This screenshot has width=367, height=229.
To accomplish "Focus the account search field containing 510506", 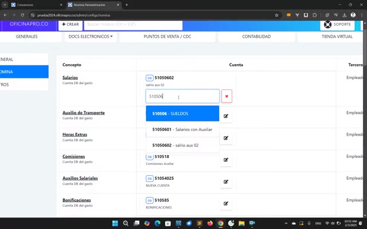I will (x=182, y=96).
